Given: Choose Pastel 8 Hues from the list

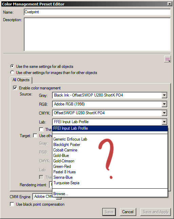Looking at the screenshot, I should click(110, 172).
